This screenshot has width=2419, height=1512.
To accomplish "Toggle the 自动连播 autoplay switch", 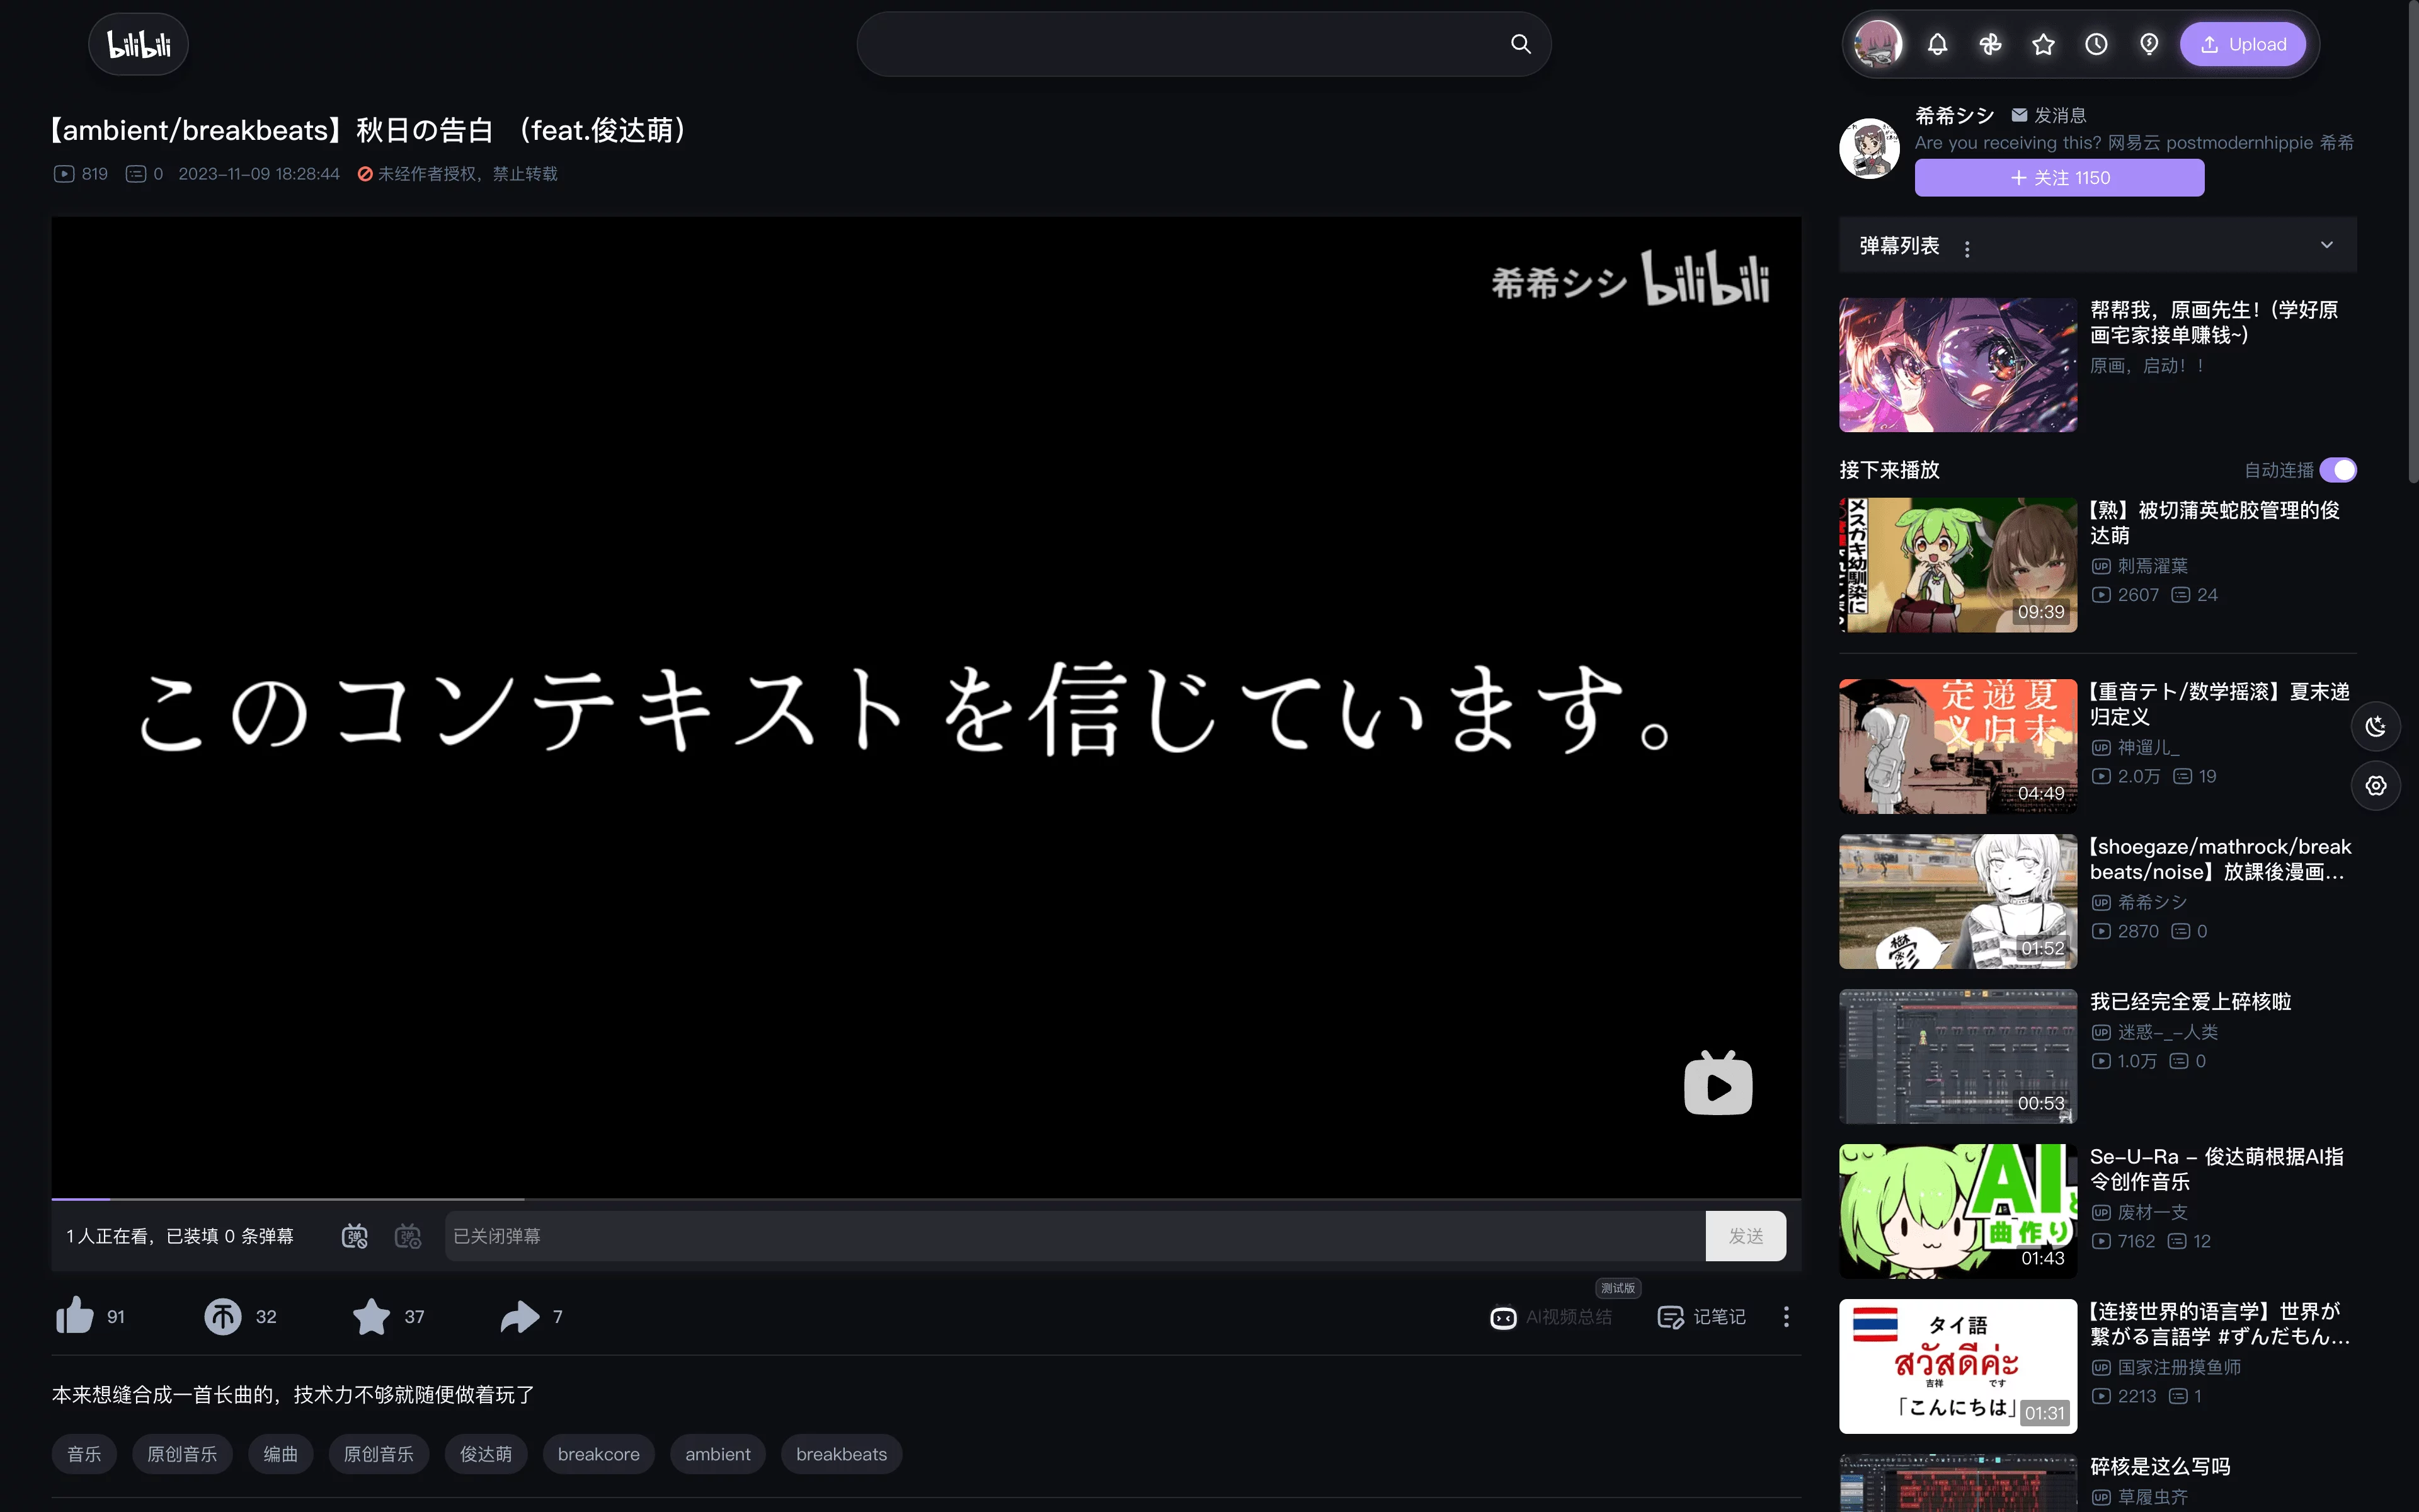I will 2337,470.
